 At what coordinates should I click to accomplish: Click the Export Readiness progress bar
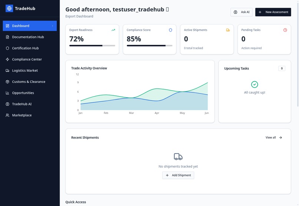pyautogui.click(x=92, y=45)
